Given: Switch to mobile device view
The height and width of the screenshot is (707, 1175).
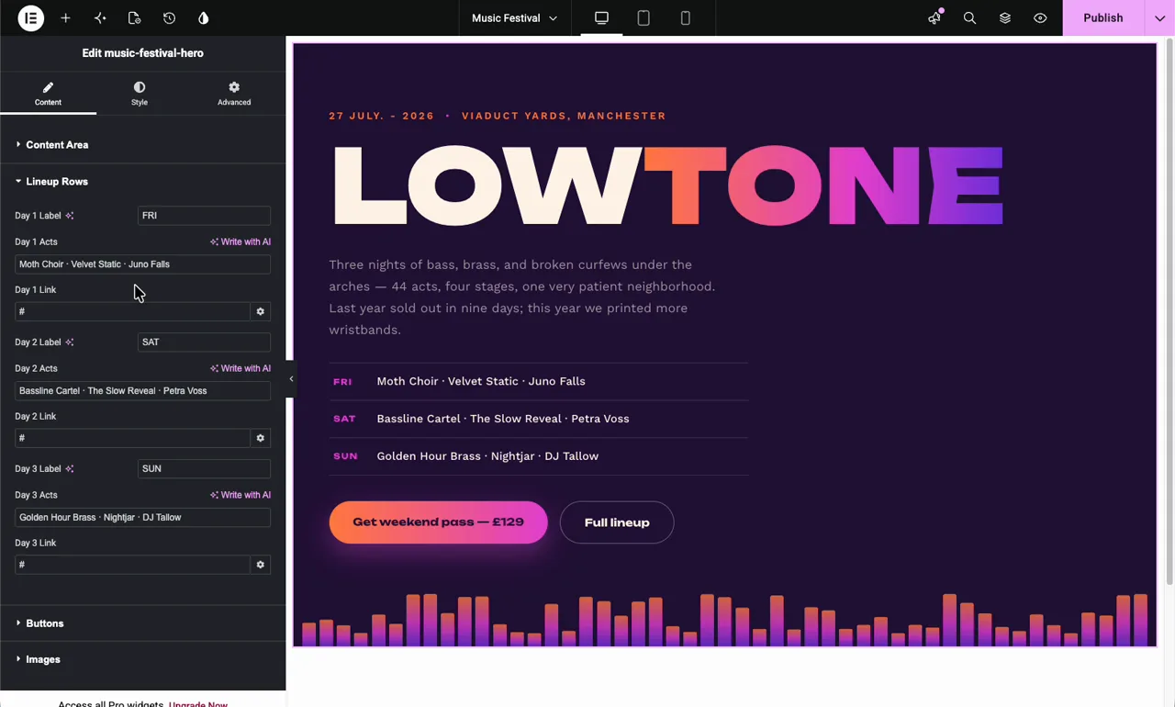Looking at the screenshot, I should tap(685, 17).
